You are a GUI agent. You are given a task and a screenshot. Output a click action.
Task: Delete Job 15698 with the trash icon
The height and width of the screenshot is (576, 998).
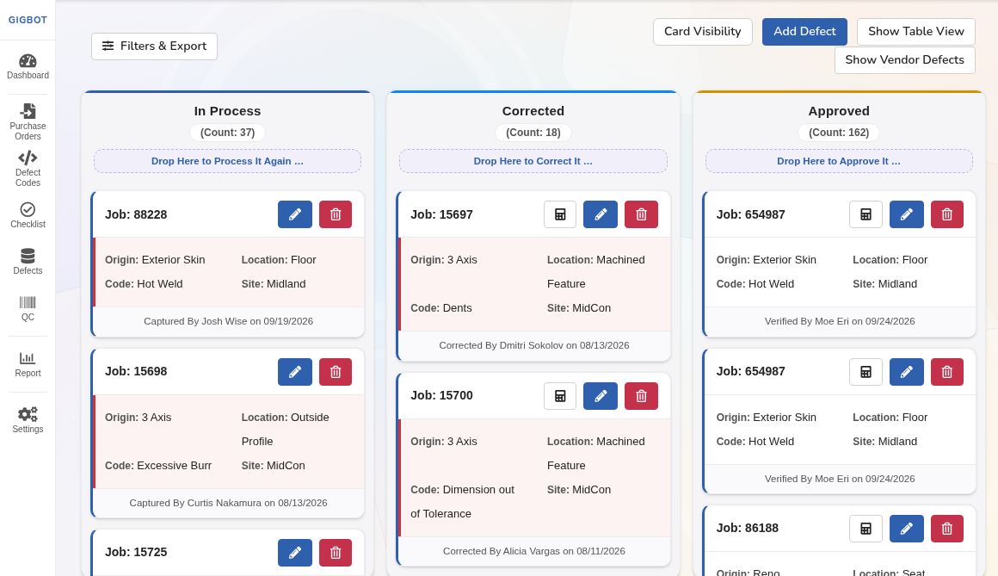336,372
